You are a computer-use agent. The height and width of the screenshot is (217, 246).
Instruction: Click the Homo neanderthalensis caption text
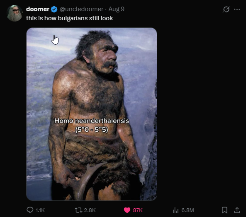tap(92, 125)
